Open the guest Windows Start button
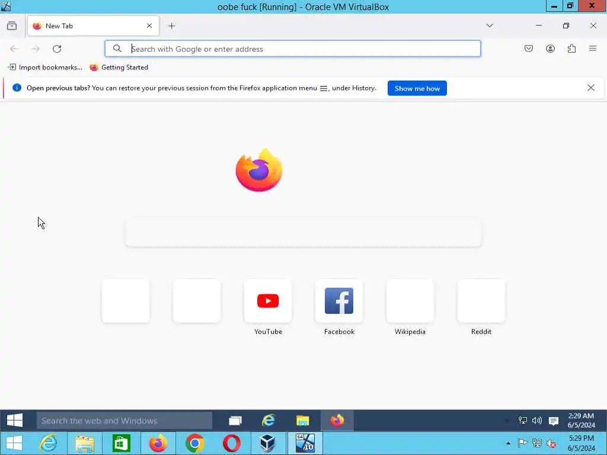Image resolution: width=607 pixels, height=455 pixels. tap(15, 421)
